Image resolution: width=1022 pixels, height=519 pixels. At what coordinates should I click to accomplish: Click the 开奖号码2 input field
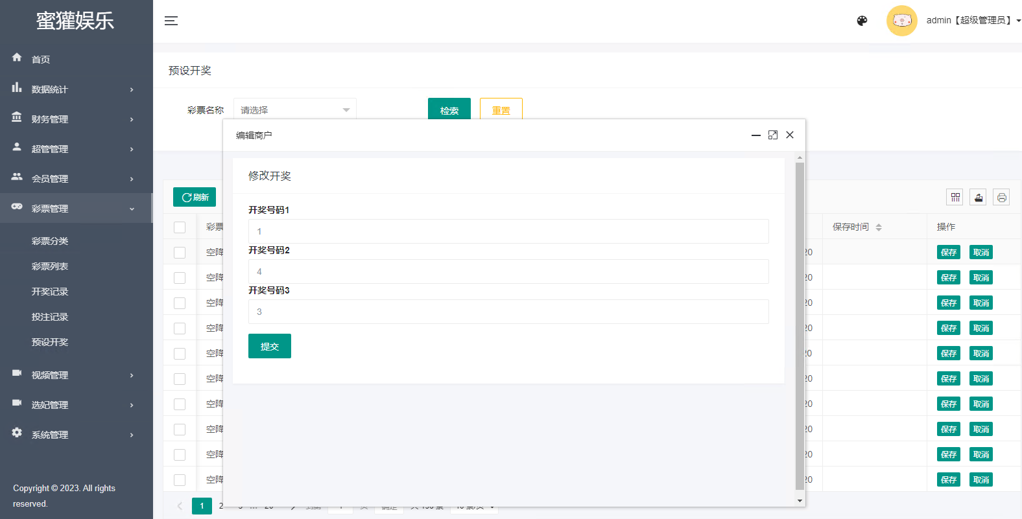point(508,271)
